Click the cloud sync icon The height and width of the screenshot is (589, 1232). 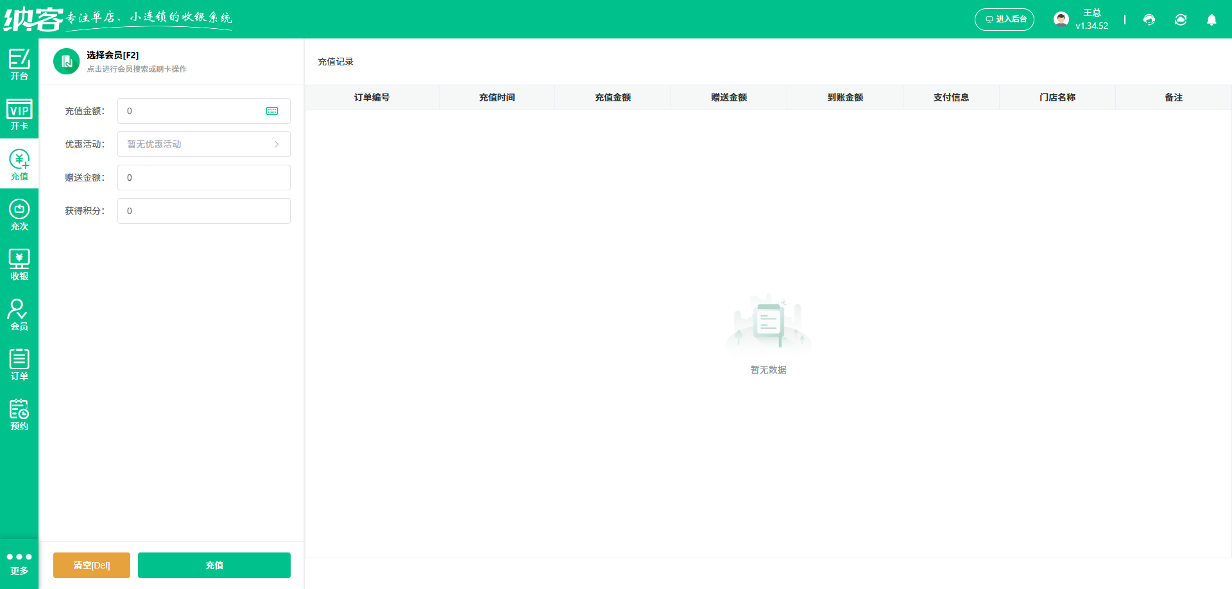pos(1181,20)
